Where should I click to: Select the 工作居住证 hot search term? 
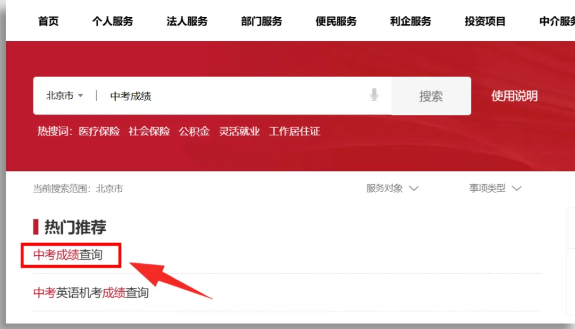[x=294, y=131]
